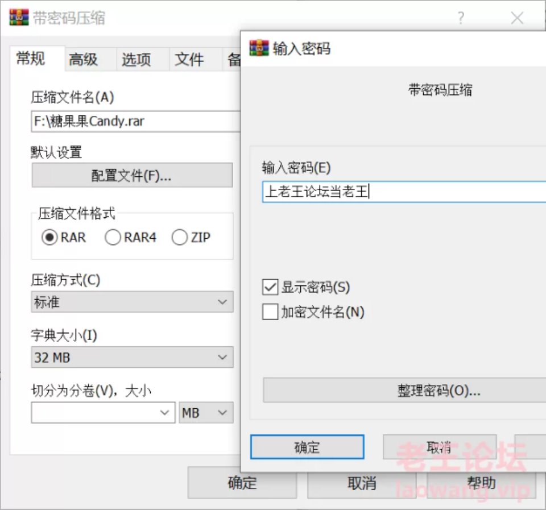Click WinRAR icon in 输入密码 dialog title

[259, 48]
